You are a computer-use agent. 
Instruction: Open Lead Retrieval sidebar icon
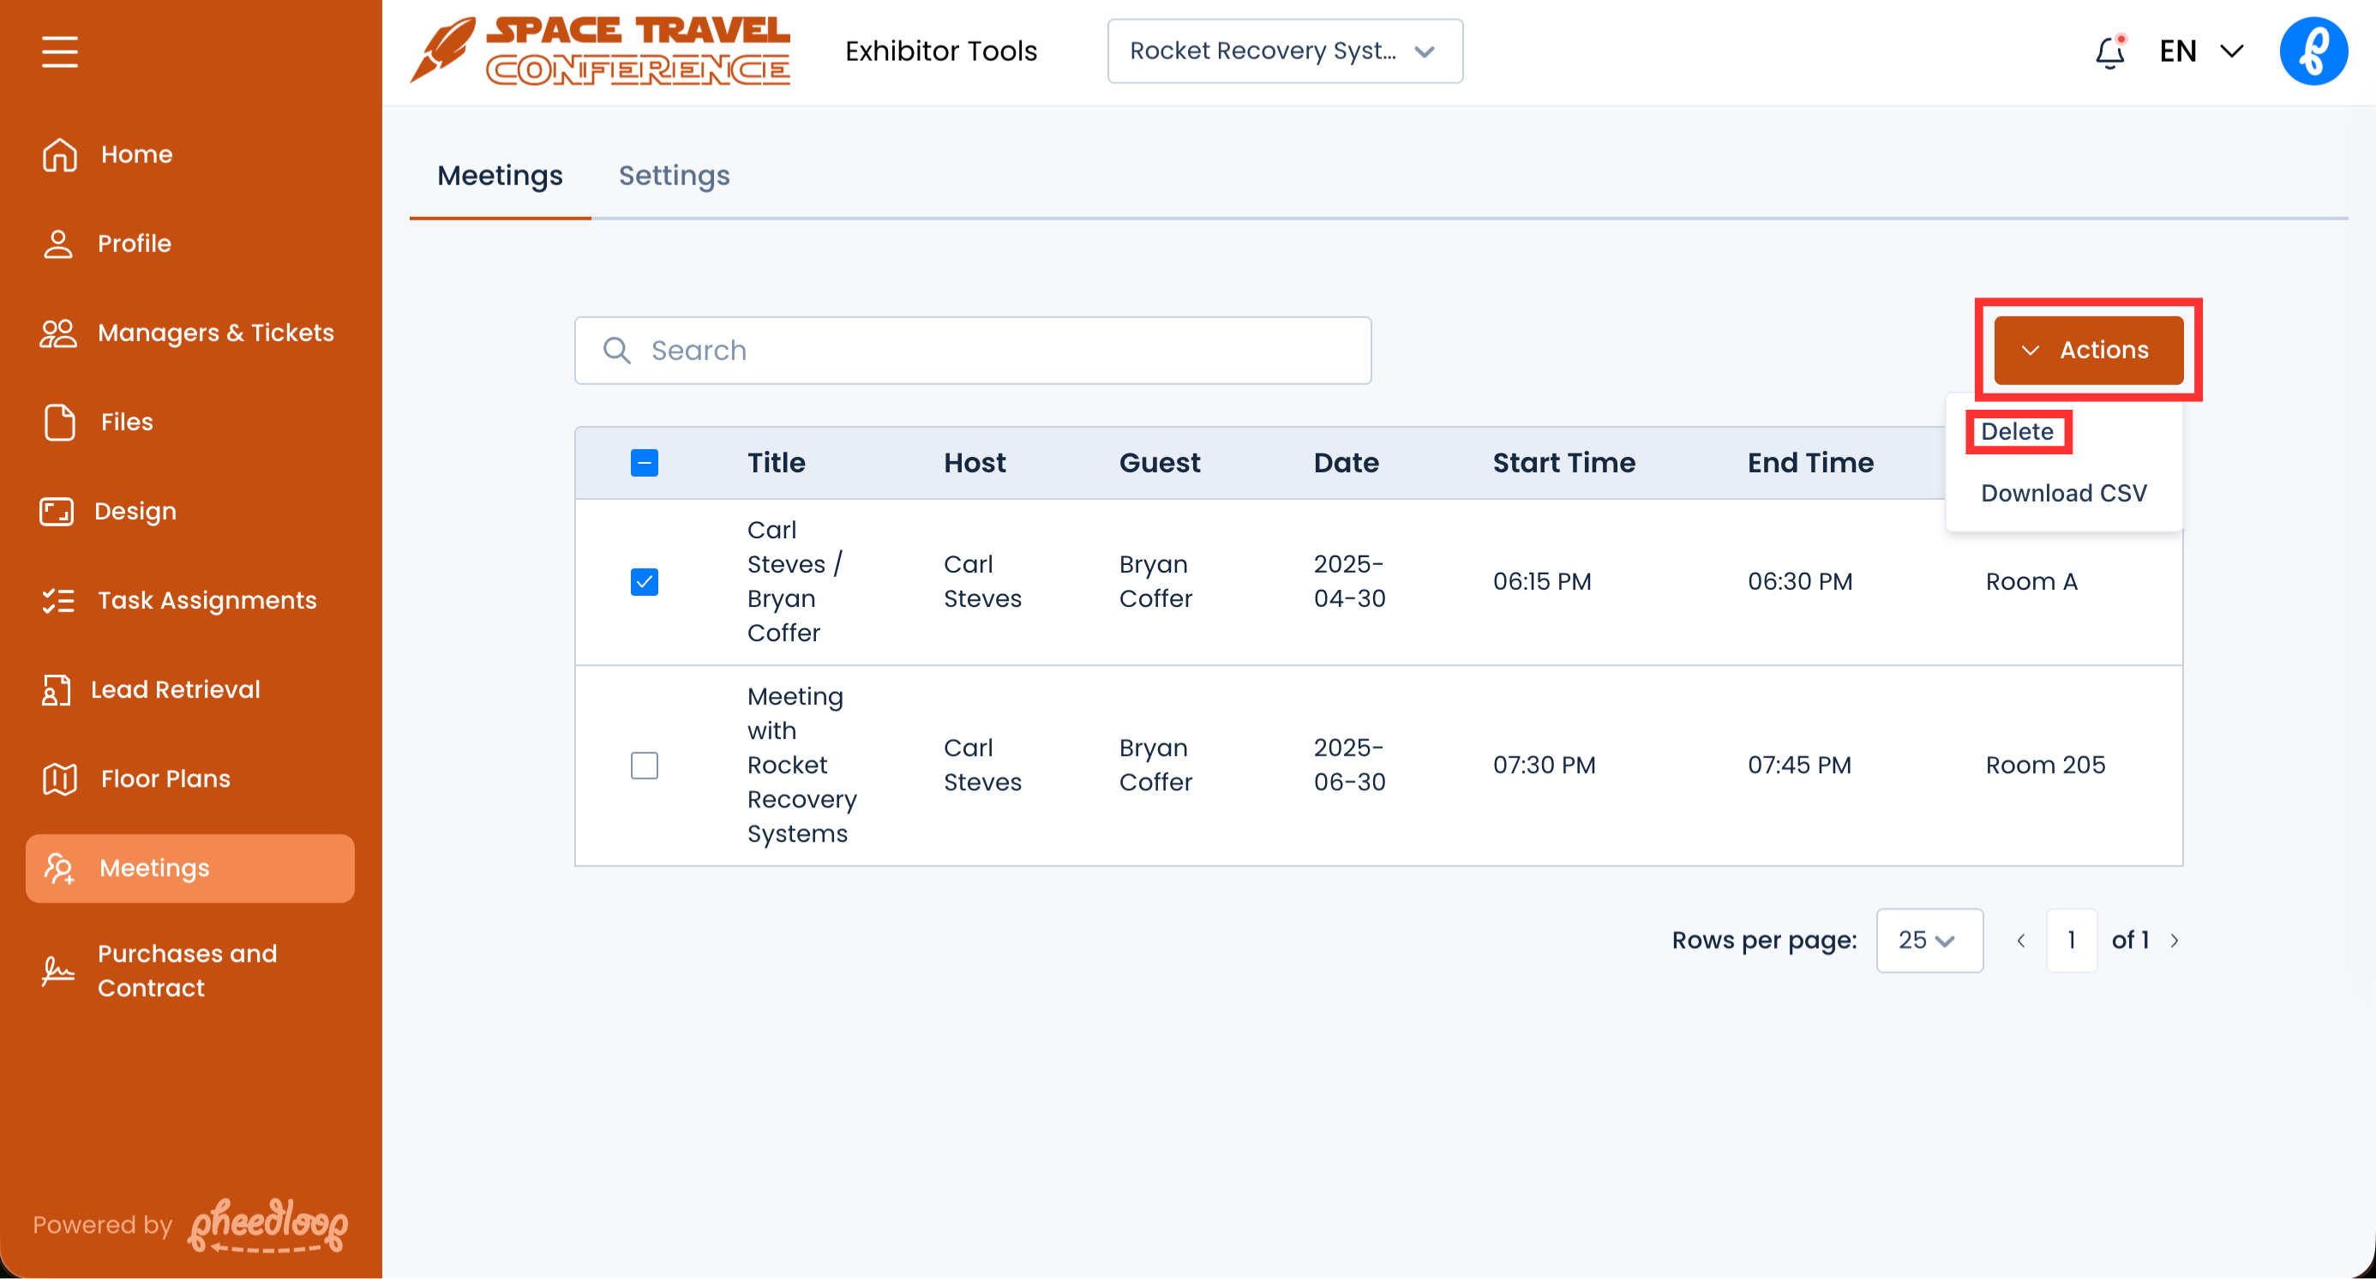[57, 690]
